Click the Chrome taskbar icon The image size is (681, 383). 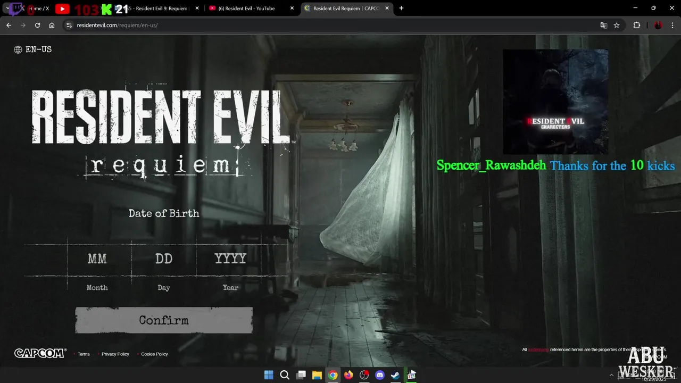[333, 375]
